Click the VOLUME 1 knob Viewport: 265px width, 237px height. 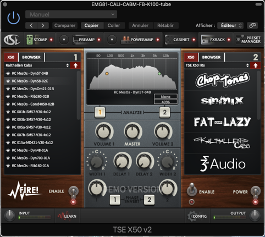pos(104,131)
